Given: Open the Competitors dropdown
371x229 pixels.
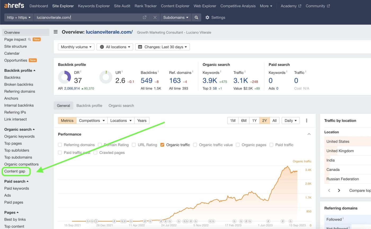Looking at the screenshot, I should click(92, 120).
